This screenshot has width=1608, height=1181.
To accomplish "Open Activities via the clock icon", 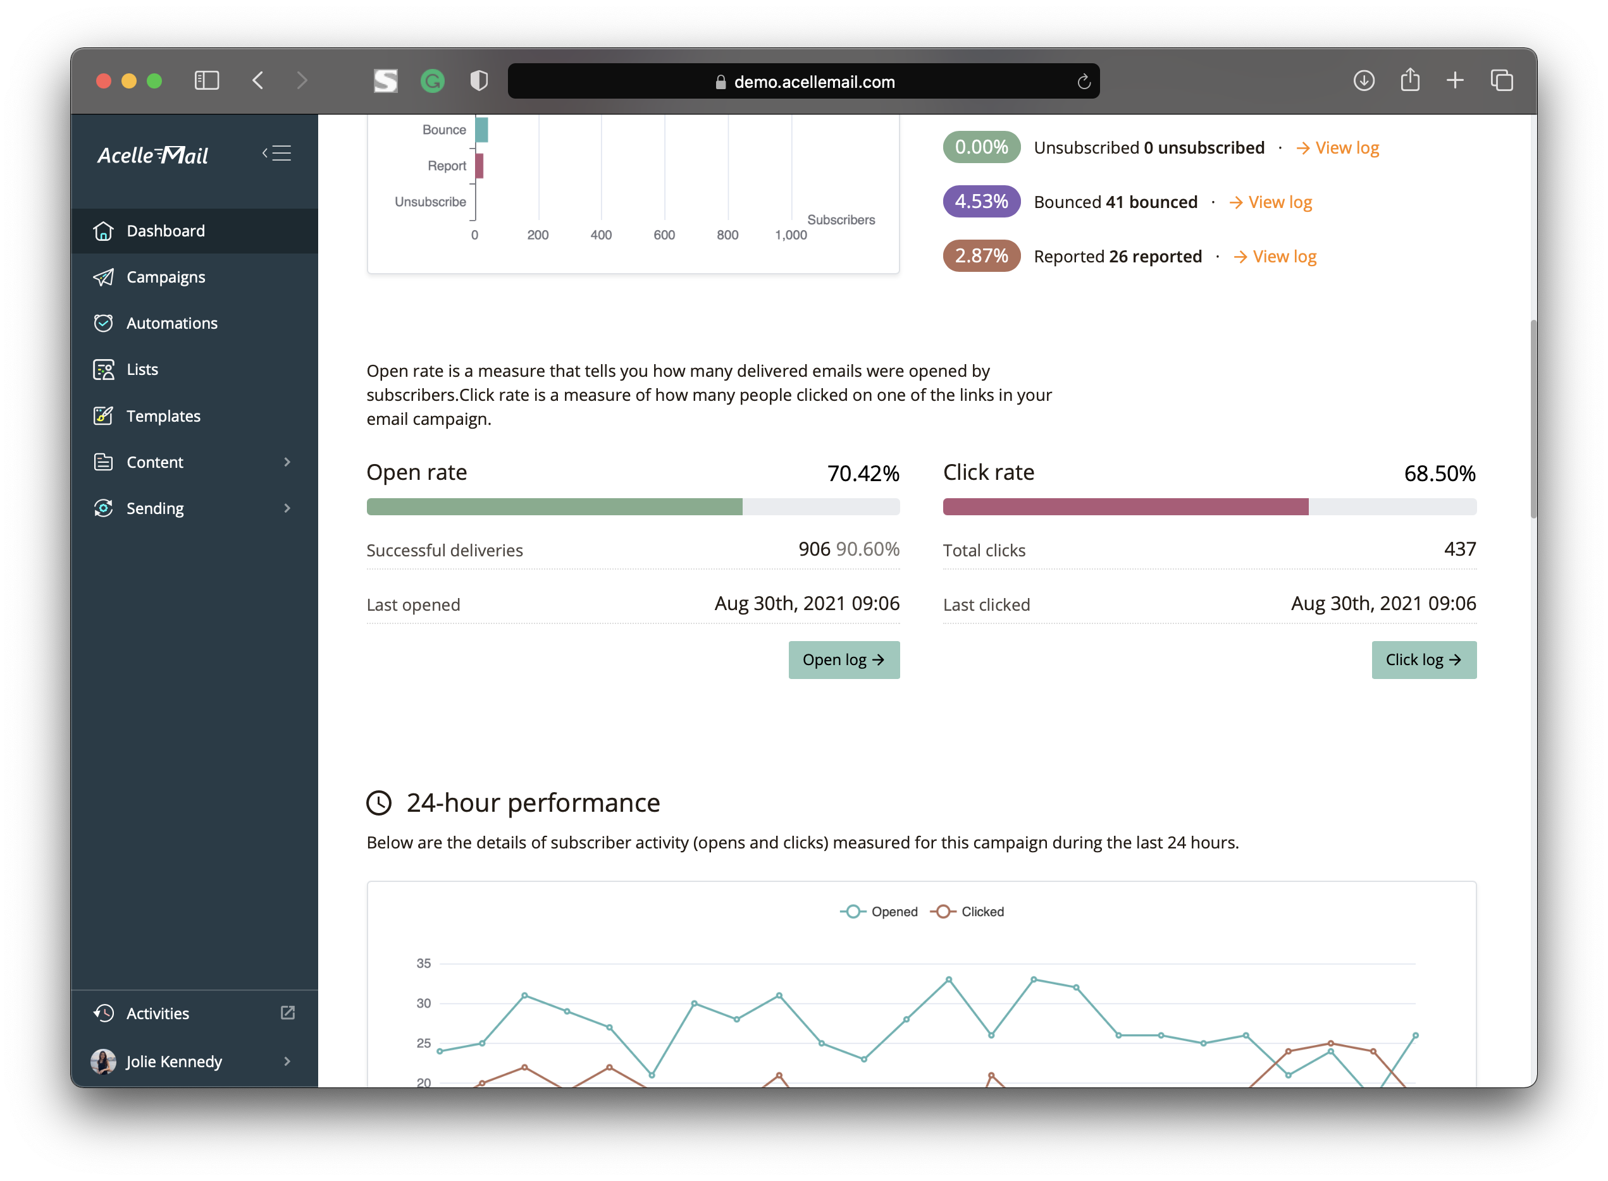I will [104, 1013].
